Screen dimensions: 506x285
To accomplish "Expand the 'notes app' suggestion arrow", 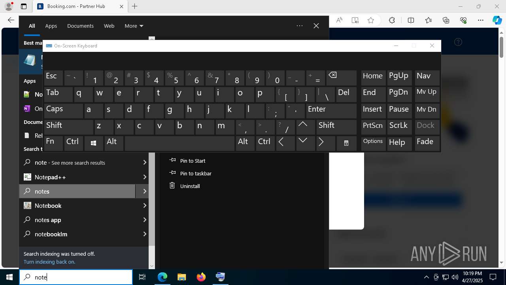I will click(144, 220).
